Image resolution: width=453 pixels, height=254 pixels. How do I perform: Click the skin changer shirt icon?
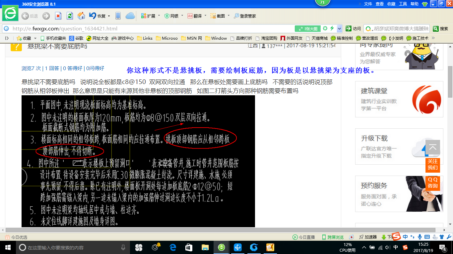(x=425, y=4)
